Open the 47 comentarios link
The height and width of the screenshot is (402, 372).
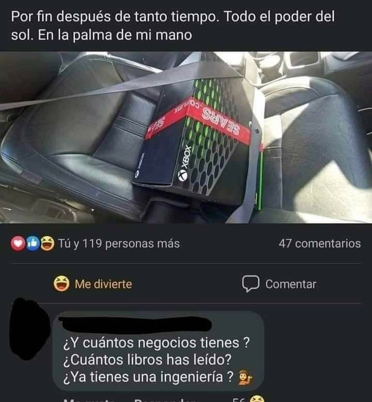click(x=319, y=244)
